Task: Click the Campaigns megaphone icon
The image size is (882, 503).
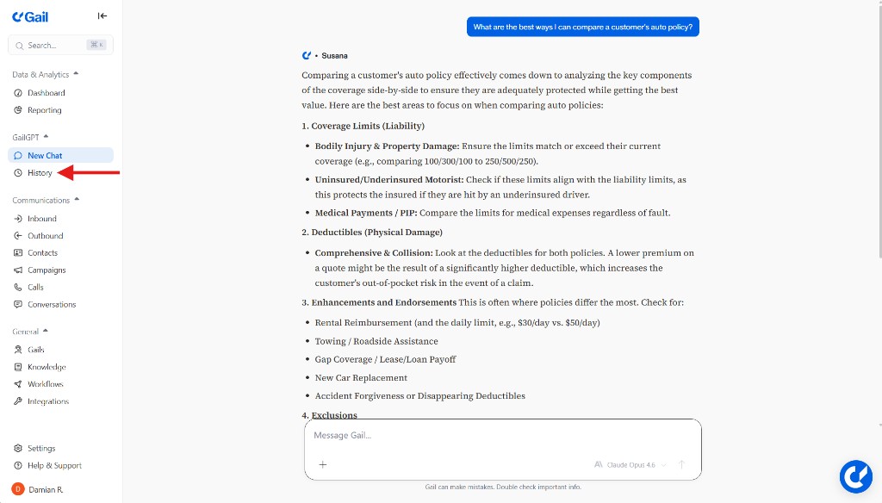Action: [x=18, y=270]
